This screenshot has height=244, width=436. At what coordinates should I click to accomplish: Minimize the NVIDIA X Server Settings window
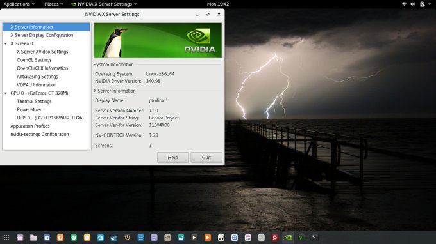pyautogui.click(x=197, y=15)
